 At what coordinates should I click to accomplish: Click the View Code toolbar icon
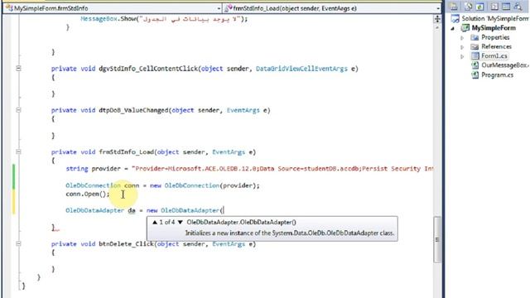(494, 7)
